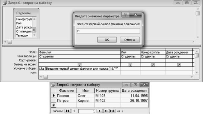Toggle Вывод на экран for Номер группы

tap(153, 64)
